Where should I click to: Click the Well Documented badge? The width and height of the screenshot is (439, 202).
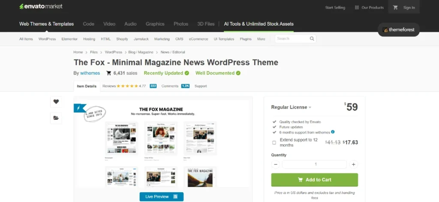tap(218, 73)
